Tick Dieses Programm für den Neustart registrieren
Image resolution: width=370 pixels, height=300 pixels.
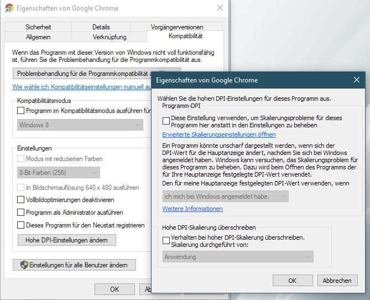pyautogui.click(x=21, y=225)
